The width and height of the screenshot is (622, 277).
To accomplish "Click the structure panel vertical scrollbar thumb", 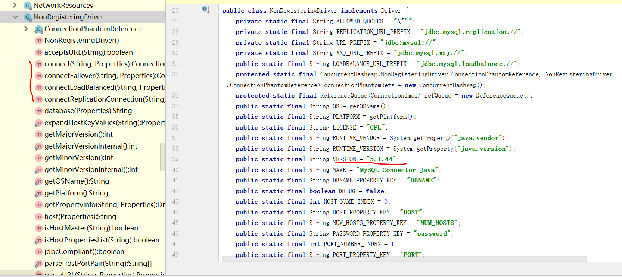I will 162,157.
